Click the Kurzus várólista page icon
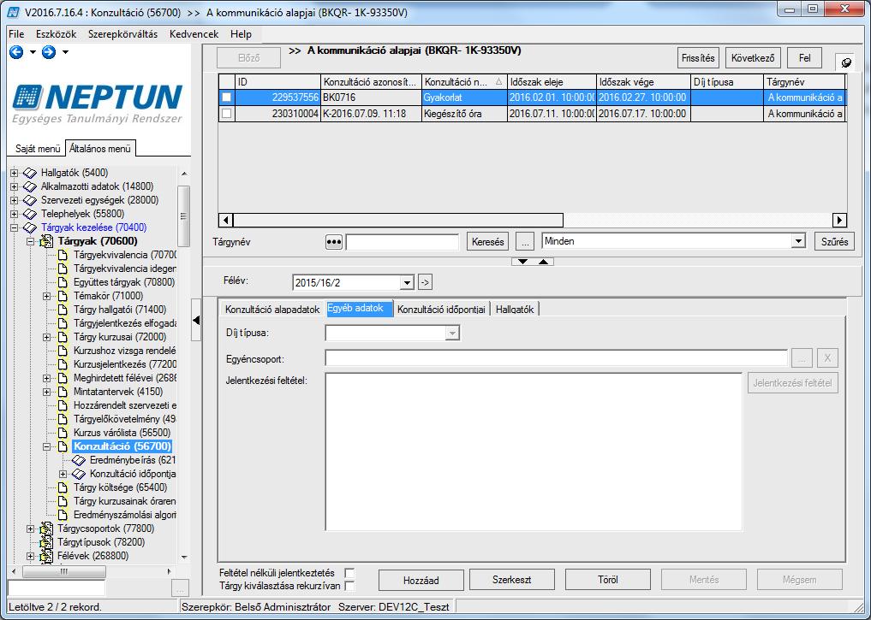The width and height of the screenshot is (871, 620). click(63, 433)
